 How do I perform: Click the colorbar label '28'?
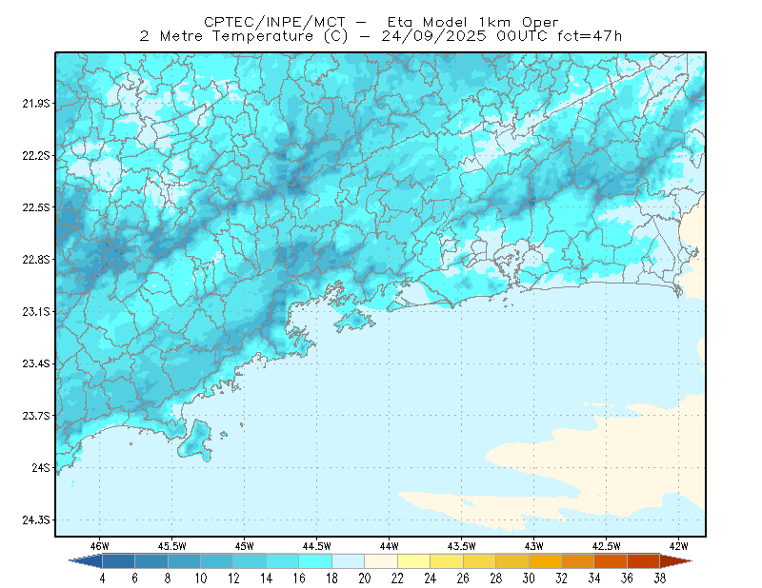click(495, 578)
